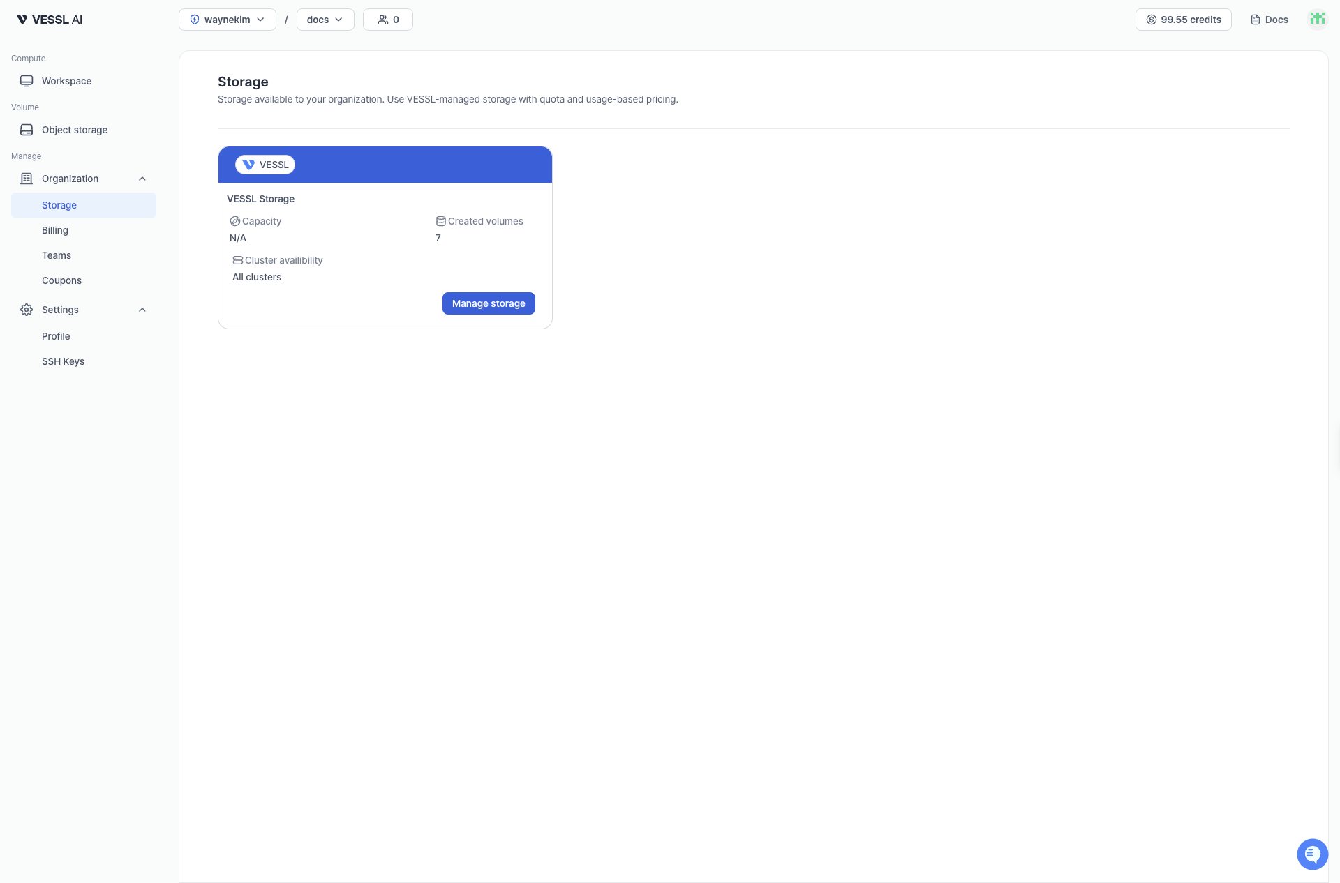Click the Manage storage button
Viewport: 1340px width, 883px height.
(x=488, y=303)
